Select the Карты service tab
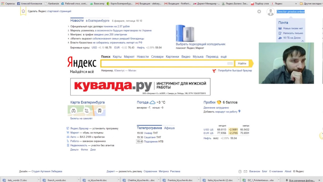 (x=117, y=57)
